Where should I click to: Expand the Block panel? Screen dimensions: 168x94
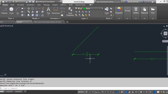click(109, 18)
